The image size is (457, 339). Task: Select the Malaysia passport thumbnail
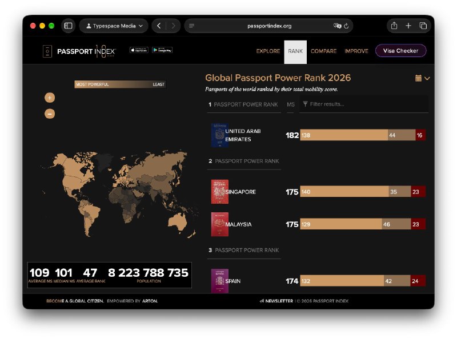219,224
